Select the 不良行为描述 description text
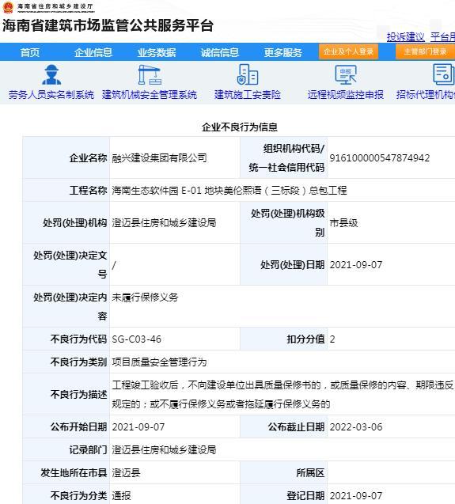This screenshot has height=504, width=455. [283, 394]
